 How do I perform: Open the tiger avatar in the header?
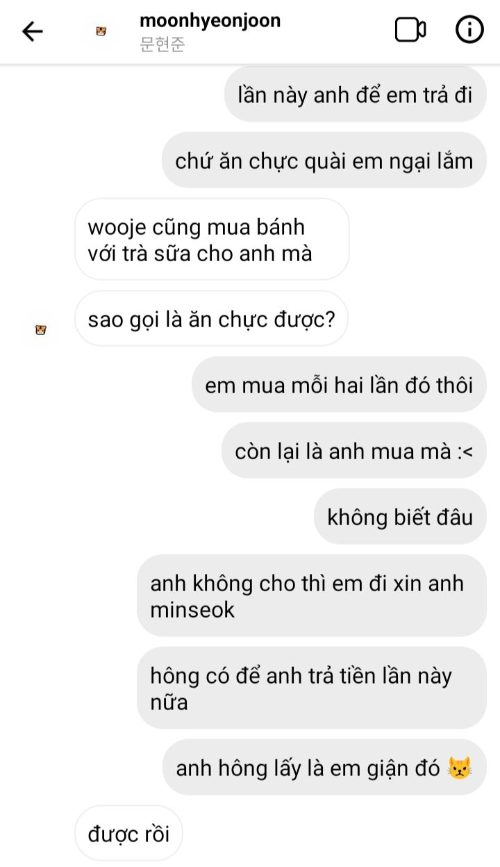(101, 31)
